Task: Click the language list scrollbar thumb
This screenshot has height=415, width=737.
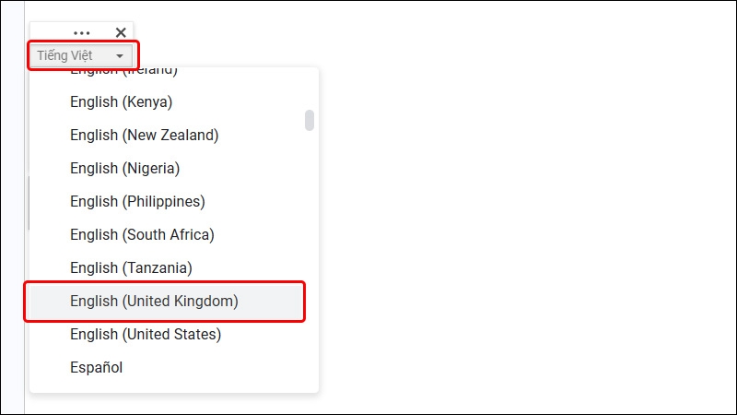Action: 310,121
